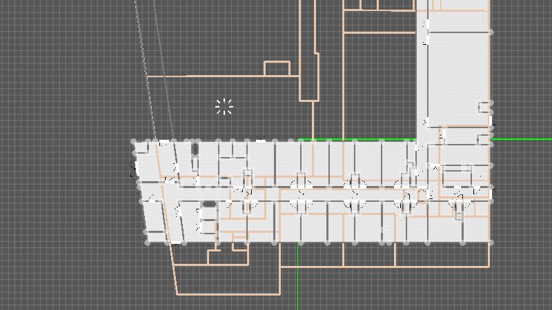The height and width of the screenshot is (310, 552).
Task: Click the bottom-left corner of the orange outline
Action: 177,294
